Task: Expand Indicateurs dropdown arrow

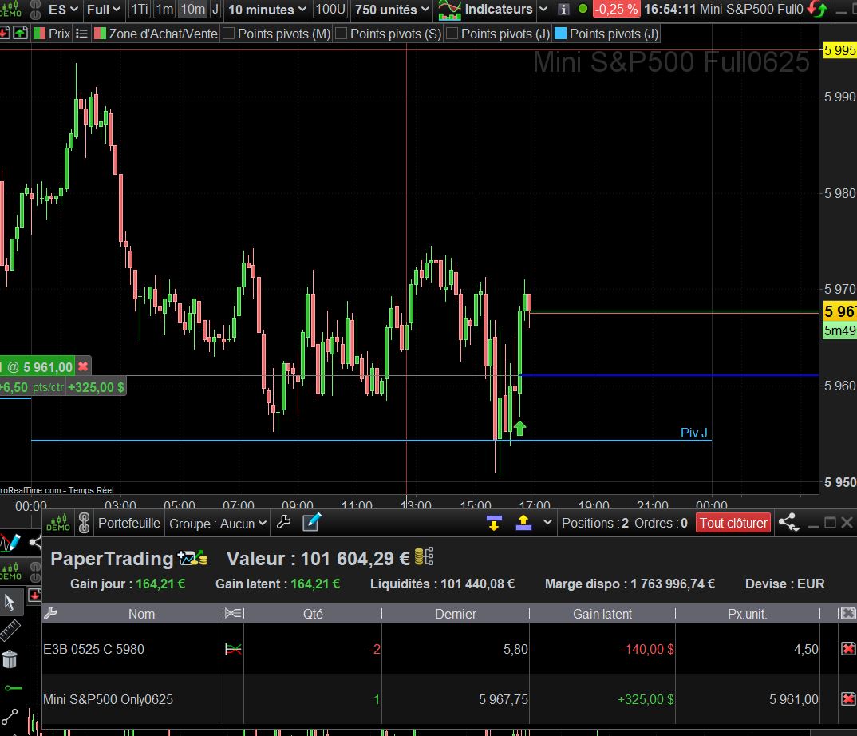Action: click(543, 10)
